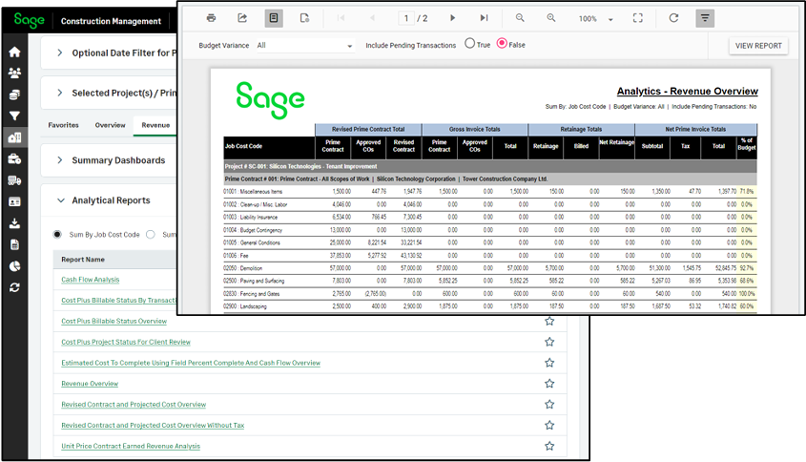Zoom in on the report
The height and width of the screenshot is (462, 806).
pos(551,18)
